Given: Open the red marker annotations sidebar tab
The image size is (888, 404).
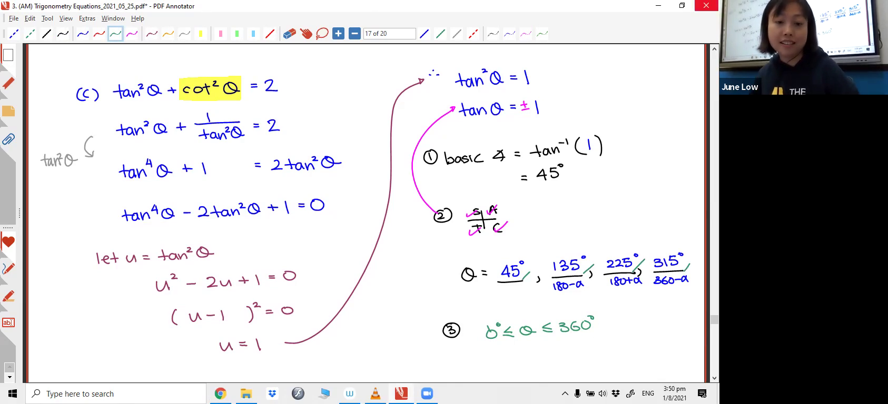Looking at the screenshot, I should click(x=8, y=83).
